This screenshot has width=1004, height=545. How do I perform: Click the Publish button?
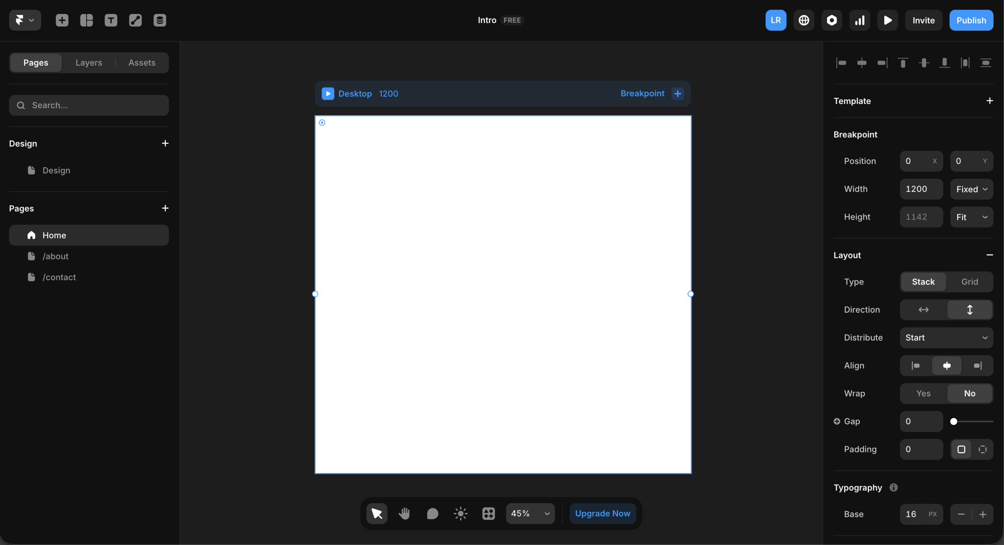(971, 20)
